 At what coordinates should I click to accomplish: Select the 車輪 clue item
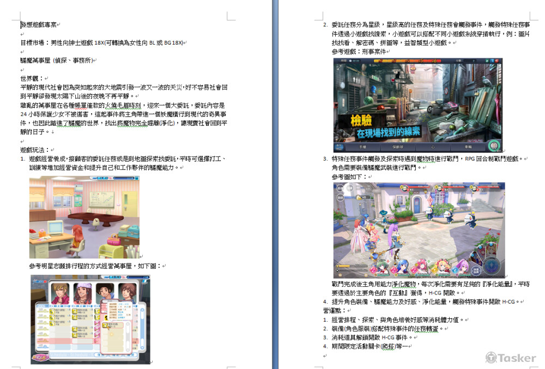(467, 146)
